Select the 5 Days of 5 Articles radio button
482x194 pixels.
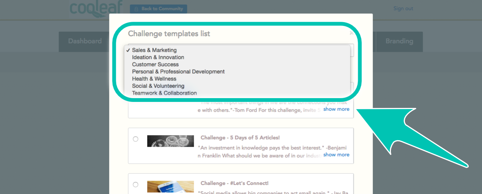tap(135, 139)
